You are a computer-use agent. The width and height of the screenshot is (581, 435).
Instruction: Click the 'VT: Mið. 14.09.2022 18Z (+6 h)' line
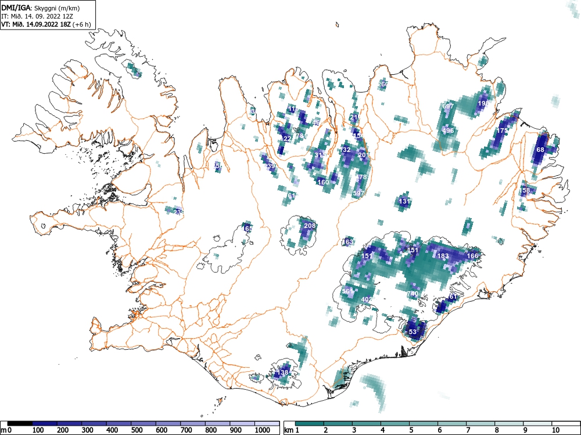[46, 24]
